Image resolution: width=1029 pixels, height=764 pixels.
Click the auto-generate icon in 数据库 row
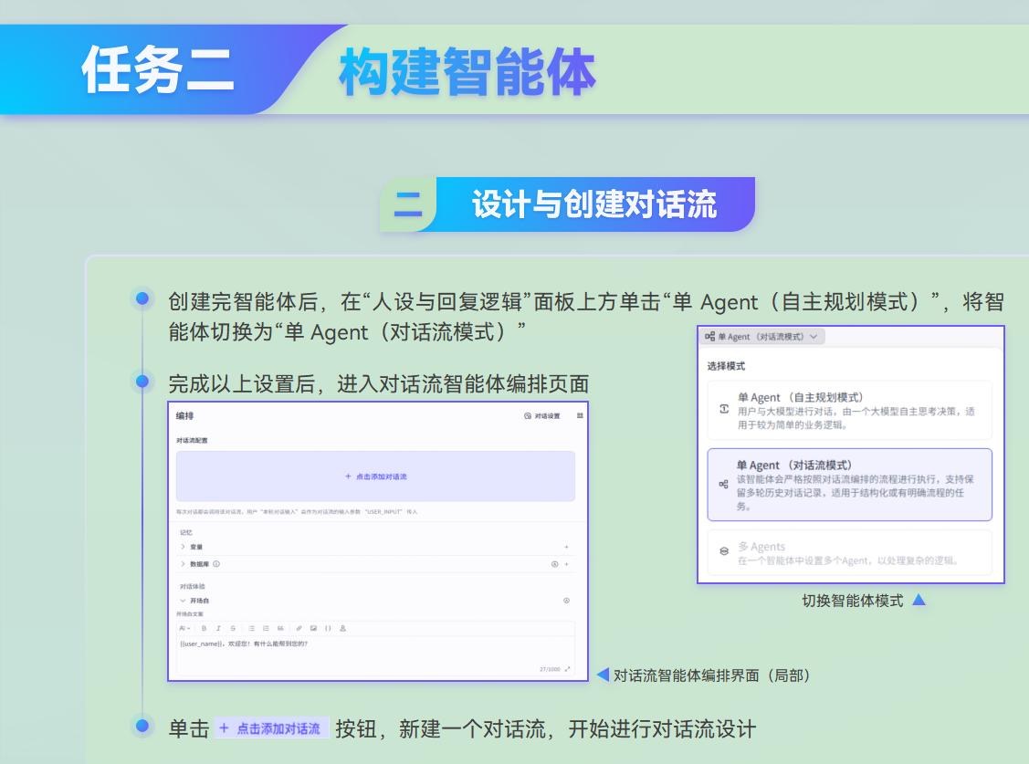pyautogui.click(x=554, y=564)
